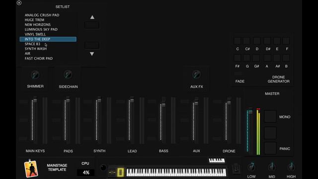
Task: Toggle drone note E
Action: pyautogui.click(x=277, y=41)
